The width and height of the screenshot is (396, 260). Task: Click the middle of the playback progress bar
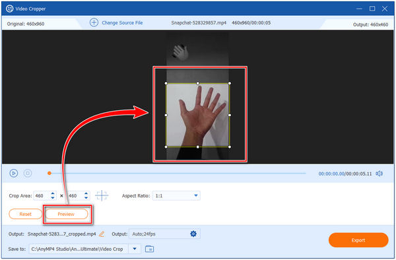177,174
